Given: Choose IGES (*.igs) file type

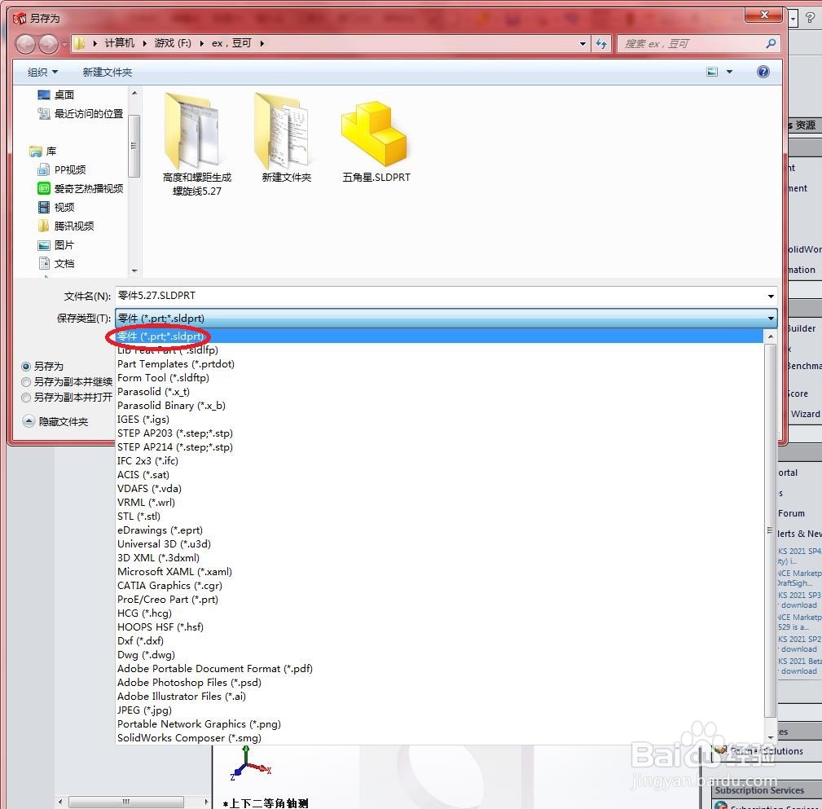Looking at the screenshot, I should point(439,420).
